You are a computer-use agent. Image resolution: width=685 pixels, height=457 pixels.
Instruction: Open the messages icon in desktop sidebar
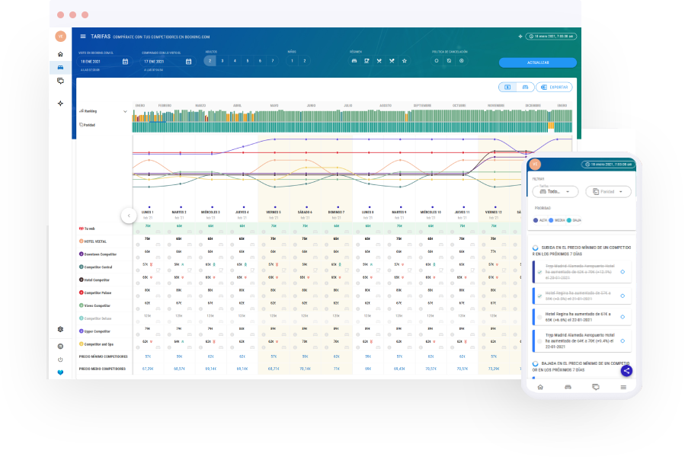point(60,81)
